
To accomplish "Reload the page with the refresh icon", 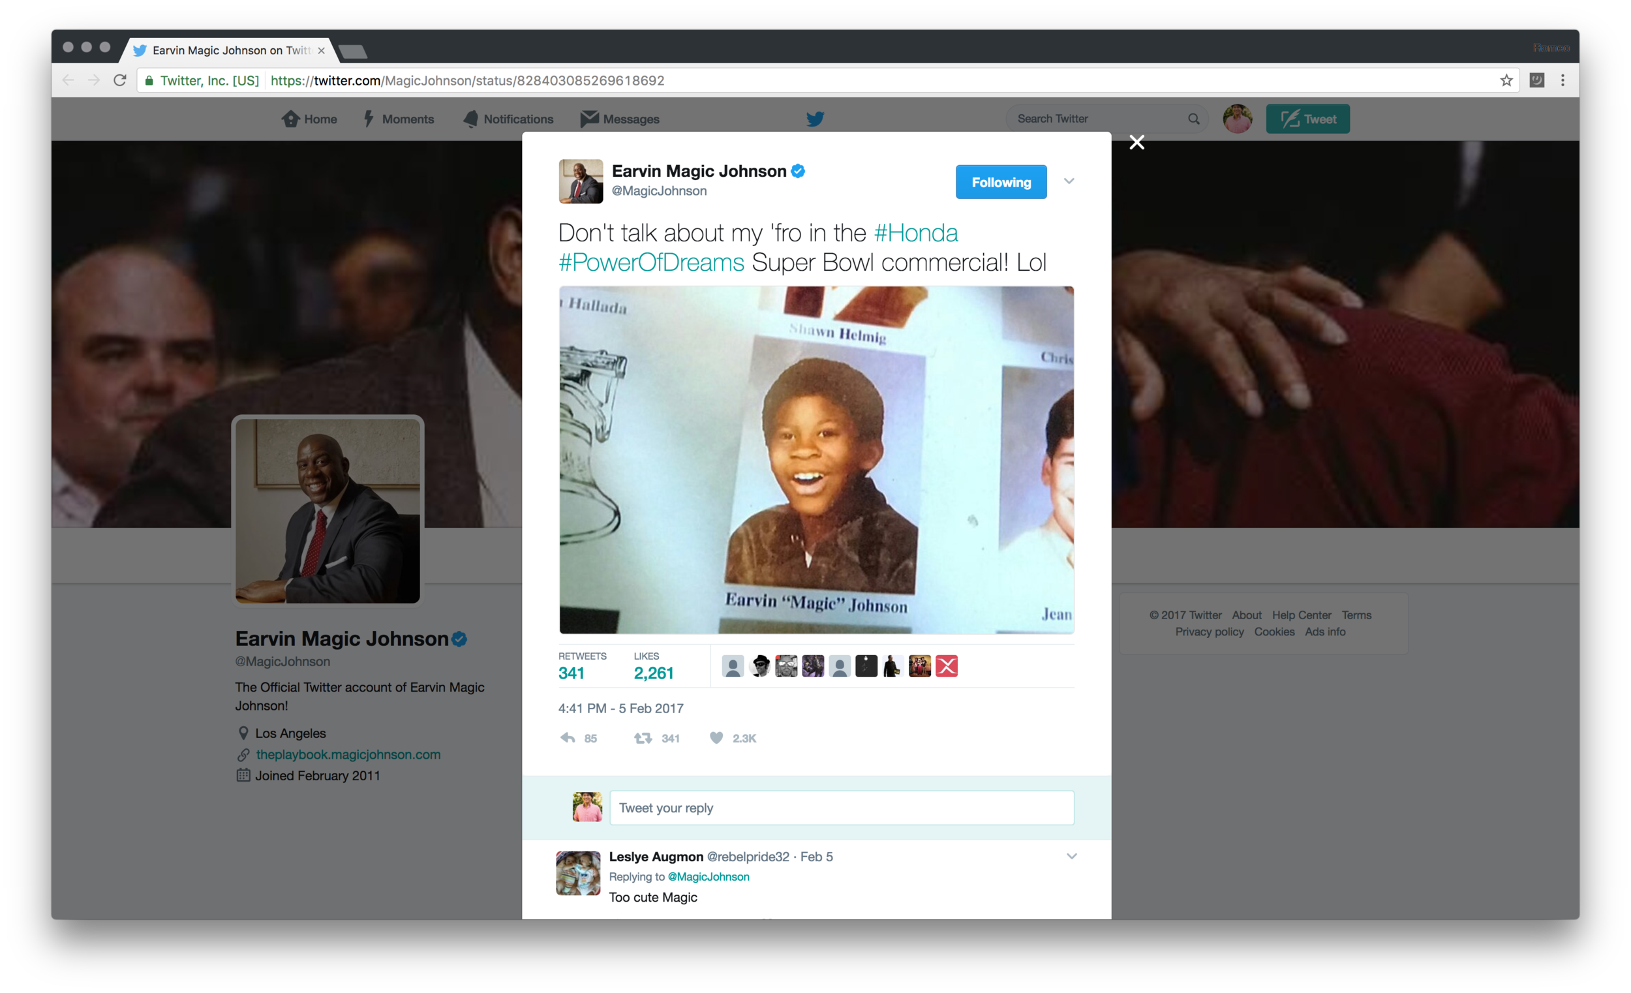I will [x=120, y=80].
